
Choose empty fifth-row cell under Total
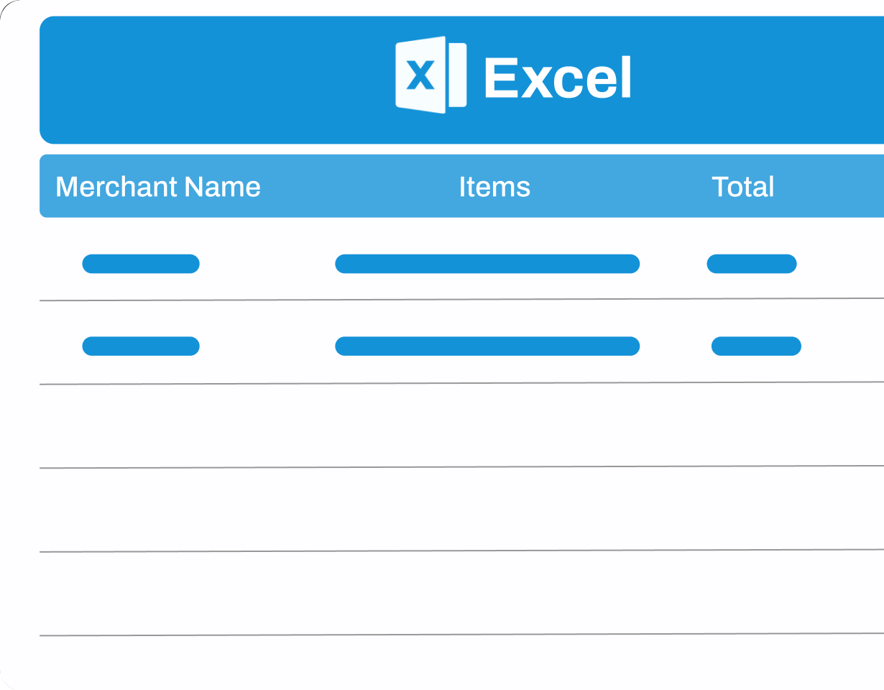pyautogui.click(x=752, y=593)
